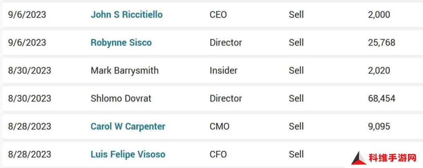Click the 9,095 shares value
423x168 pixels.
(x=379, y=126)
